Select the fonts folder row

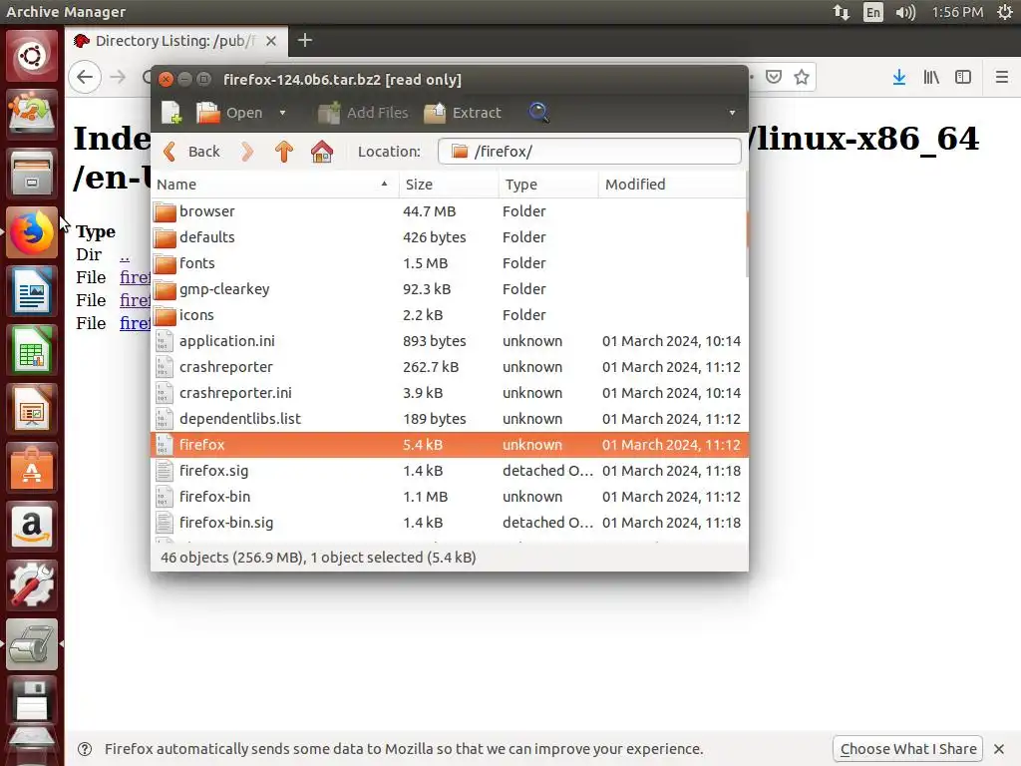[448, 263]
